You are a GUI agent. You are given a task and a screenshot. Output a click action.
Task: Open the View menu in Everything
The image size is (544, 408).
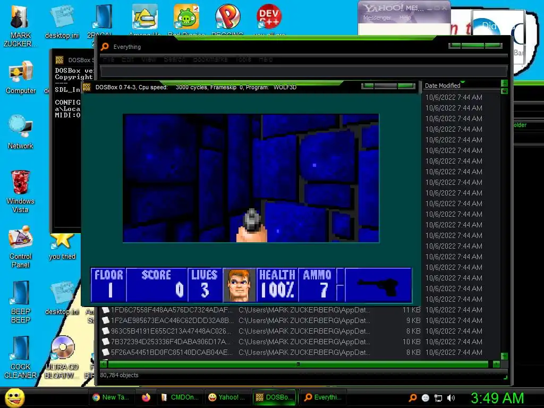[149, 59]
